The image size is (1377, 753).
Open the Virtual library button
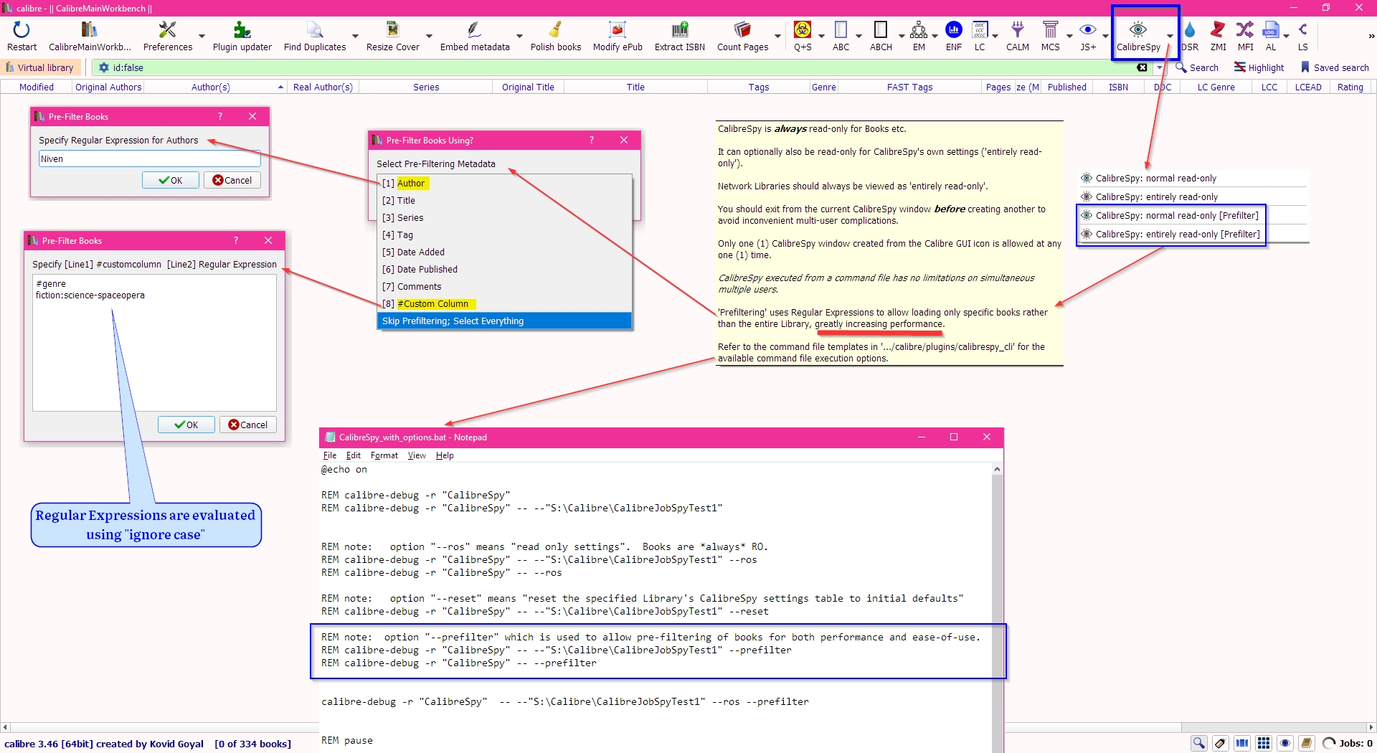tap(40, 67)
